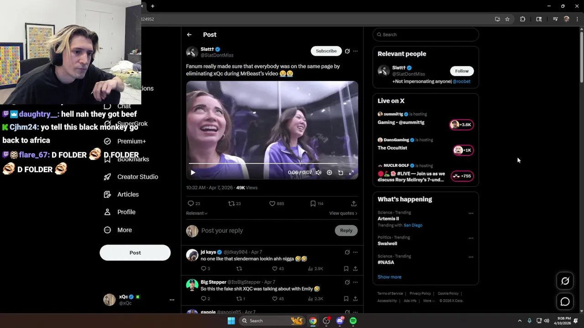Reply to jd kays' comment
The height and width of the screenshot is (328, 584).
(205, 269)
